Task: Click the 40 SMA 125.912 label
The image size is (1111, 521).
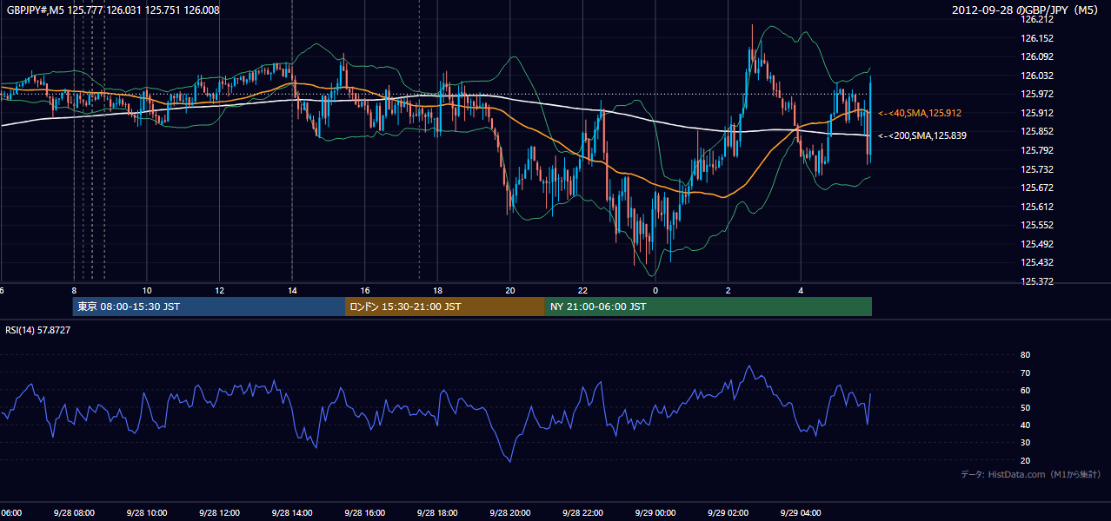Action: (920, 113)
